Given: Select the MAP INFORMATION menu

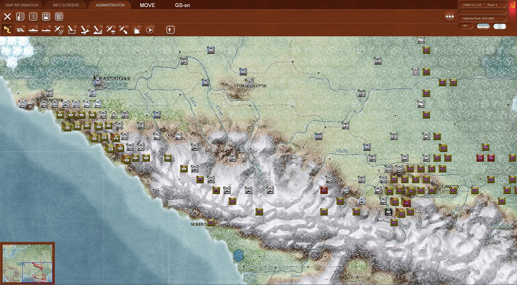Looking at the screenshot, I should click(x=22, y=5).
